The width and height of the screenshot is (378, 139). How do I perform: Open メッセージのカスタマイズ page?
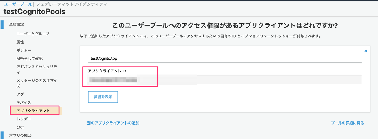37,83
